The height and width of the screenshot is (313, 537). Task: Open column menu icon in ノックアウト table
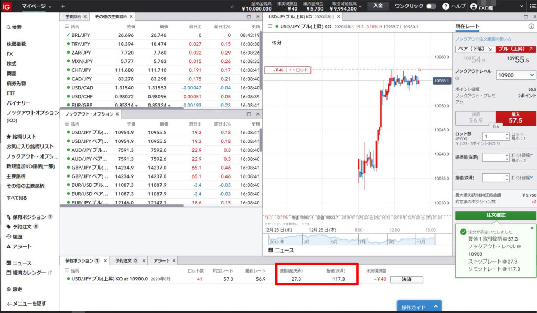point(67,124)
